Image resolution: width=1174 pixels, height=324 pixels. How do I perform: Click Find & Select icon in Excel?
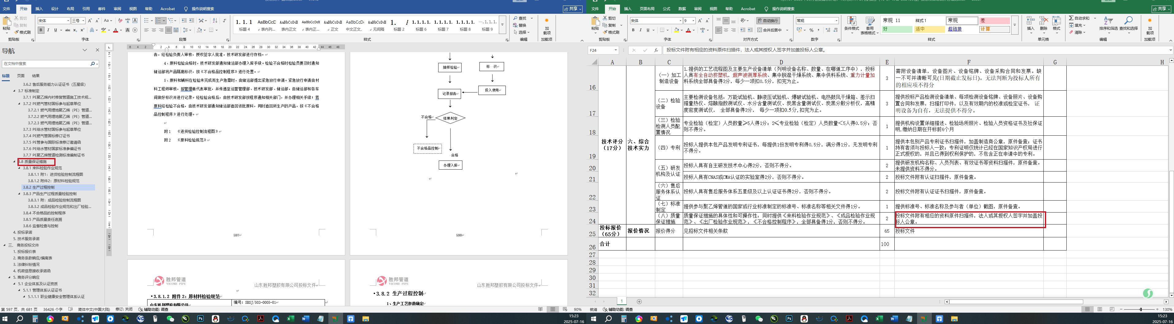(x=1128, y=24)
